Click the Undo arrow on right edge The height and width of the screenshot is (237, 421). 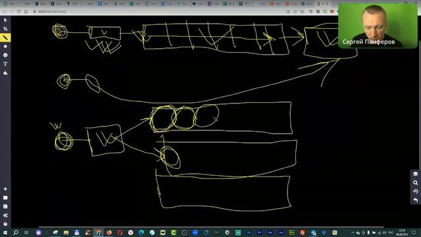tap(415, 200)
